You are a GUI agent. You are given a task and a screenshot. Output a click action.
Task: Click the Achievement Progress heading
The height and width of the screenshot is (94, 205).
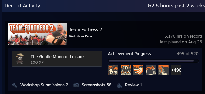[x=129, y=54]
